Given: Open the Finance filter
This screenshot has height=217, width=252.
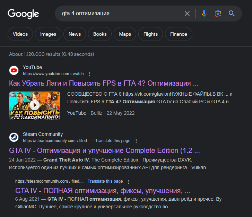Looking at the screenshot, I should point(179,34).
